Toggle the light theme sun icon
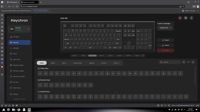Image resolution: width=200 pixels, height=112 pixels. tap(192, 18)
